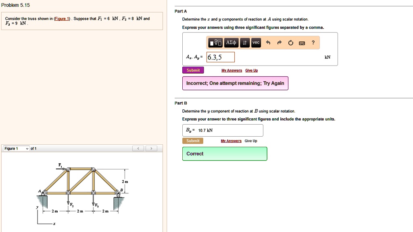Go to previous figure with left chevron
Screen dimensions: 413x232
coord(138,148)
